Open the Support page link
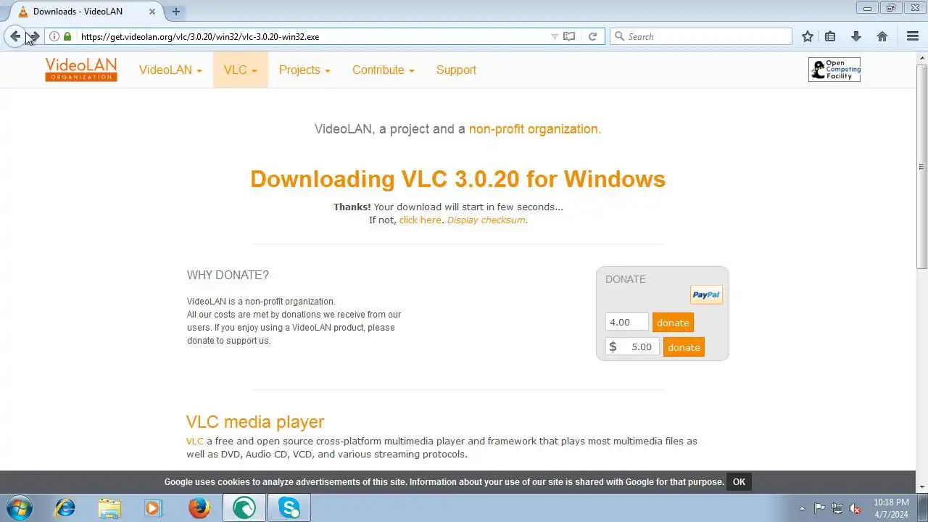Screen dimensions: 928x522 click(x=456, y=70)
